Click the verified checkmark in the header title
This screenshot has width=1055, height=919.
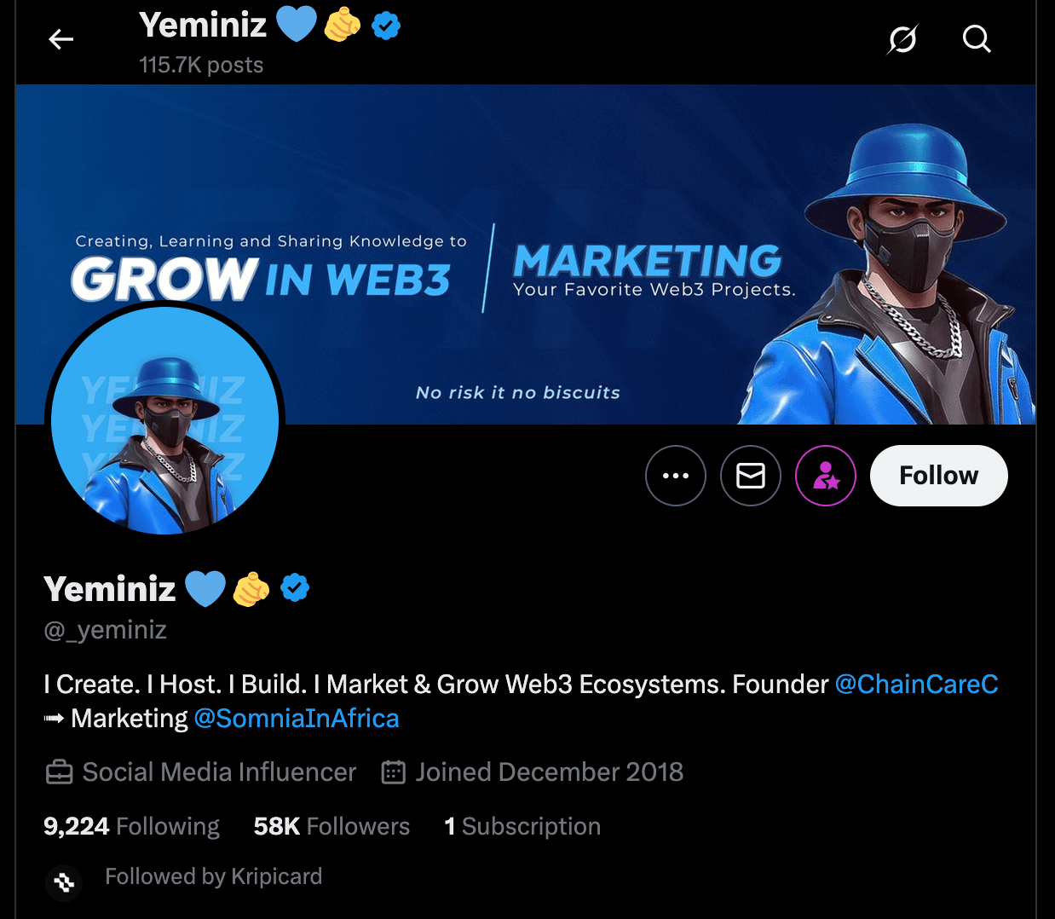(386, 25)
